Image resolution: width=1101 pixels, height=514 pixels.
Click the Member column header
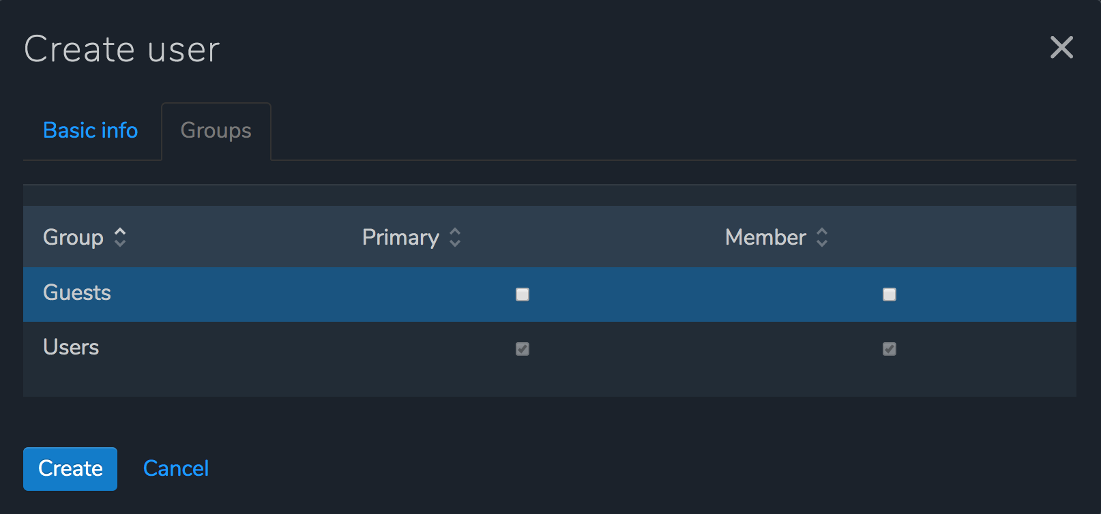click(765, 237)
